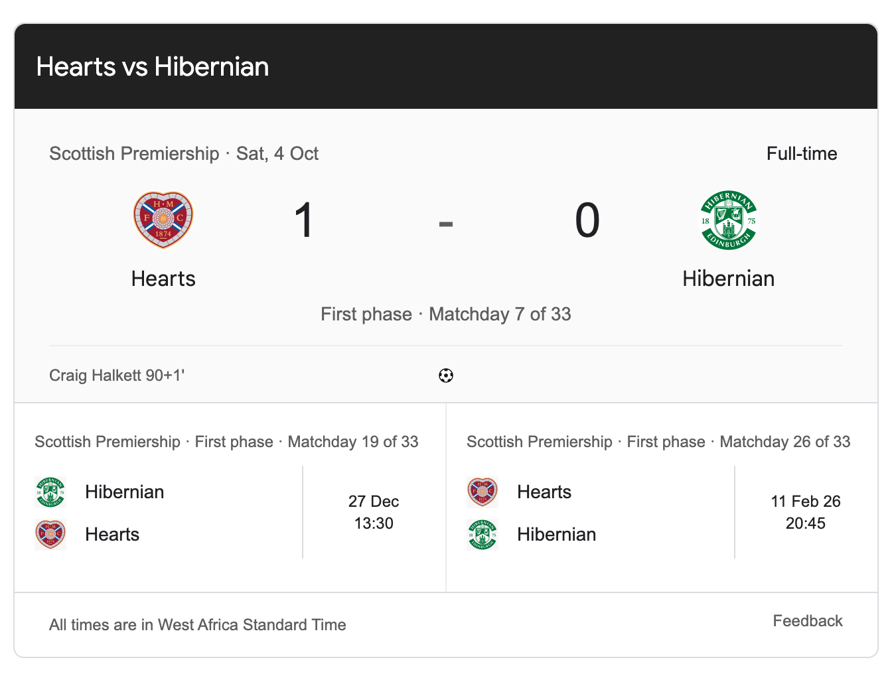Click the Hearts crest in the scoreboard
The width and height of the screenshot is (892, 678).
tap(163, 220)
